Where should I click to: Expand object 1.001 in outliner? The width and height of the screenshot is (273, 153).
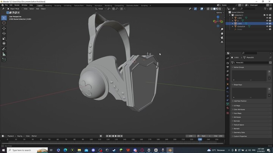coord(232,18)
